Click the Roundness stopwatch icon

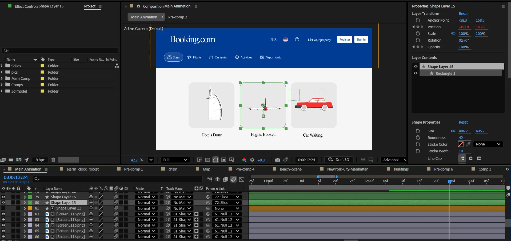coord(418,138)
